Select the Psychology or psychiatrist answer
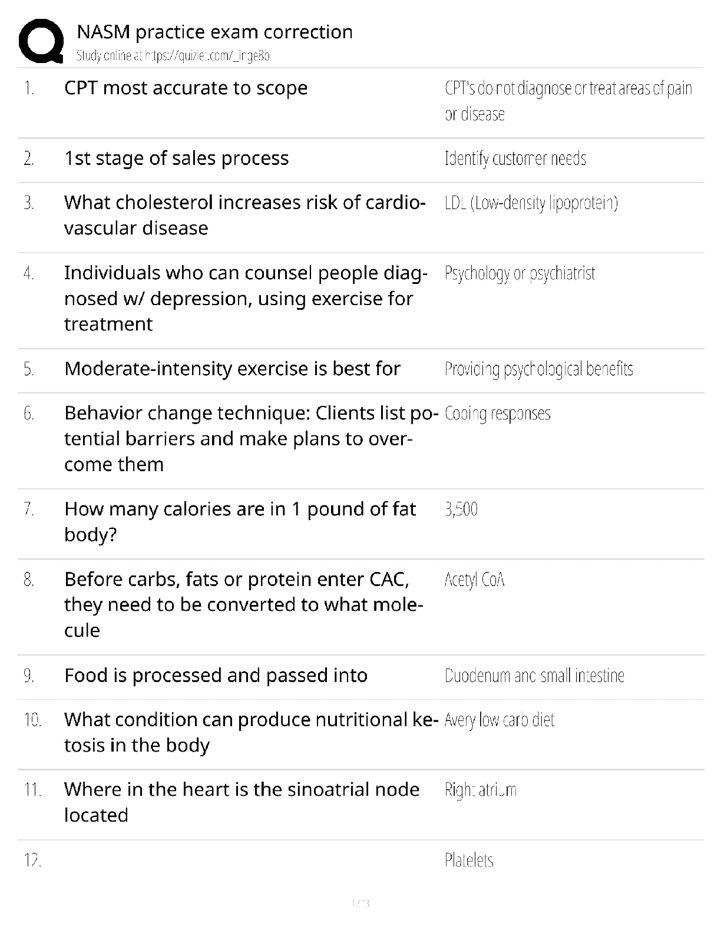Viewport: 721px width, 933px height. pos(520,273)
